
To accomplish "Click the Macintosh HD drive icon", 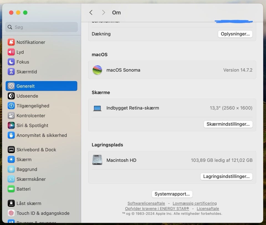I will coord(97,160).
